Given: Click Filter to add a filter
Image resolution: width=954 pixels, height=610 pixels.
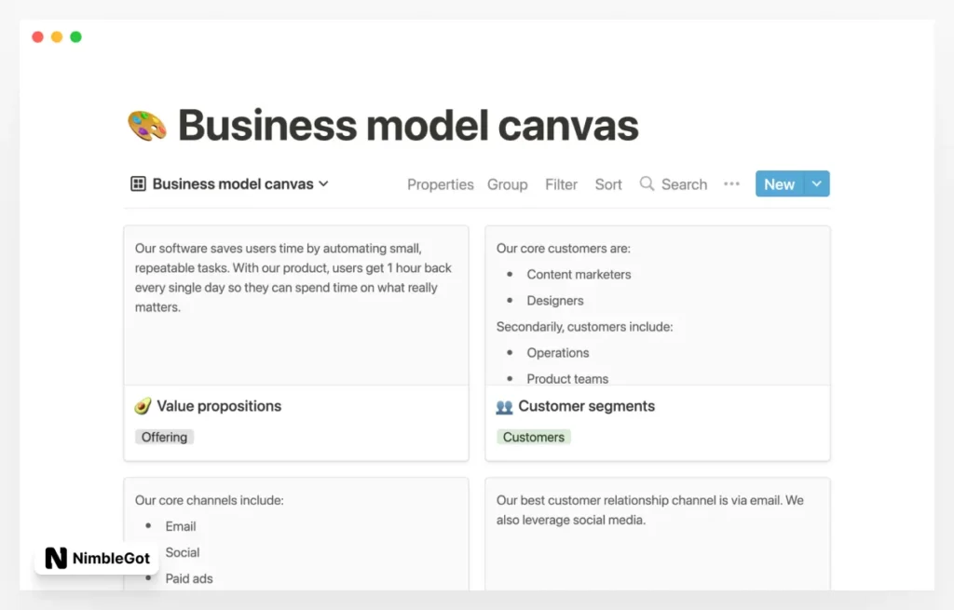Looking at the screenshot, I should tap(561, 183).
